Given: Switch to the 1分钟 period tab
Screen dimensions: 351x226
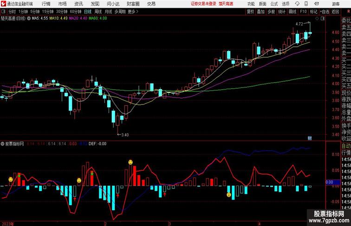Looking at the screenshot, I should tap(23, 12).
